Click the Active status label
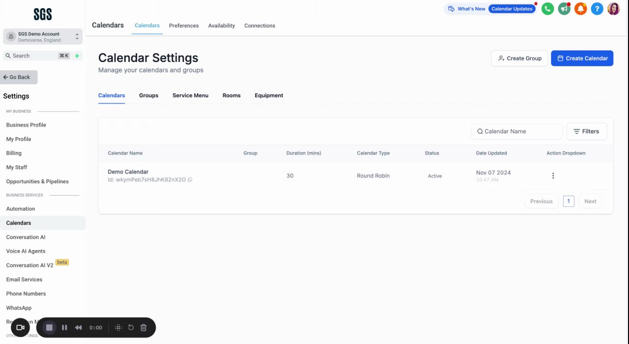Screen dimensions: 629x344 tap(435, 176)
